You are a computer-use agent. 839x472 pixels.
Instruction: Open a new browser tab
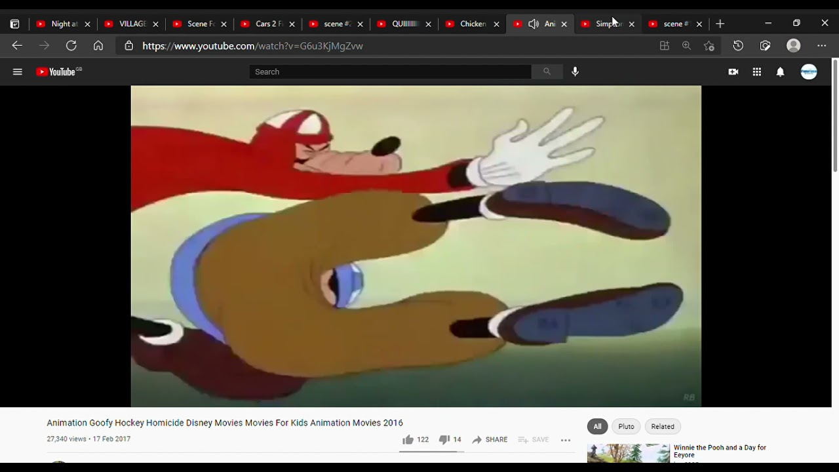point(720,24)
